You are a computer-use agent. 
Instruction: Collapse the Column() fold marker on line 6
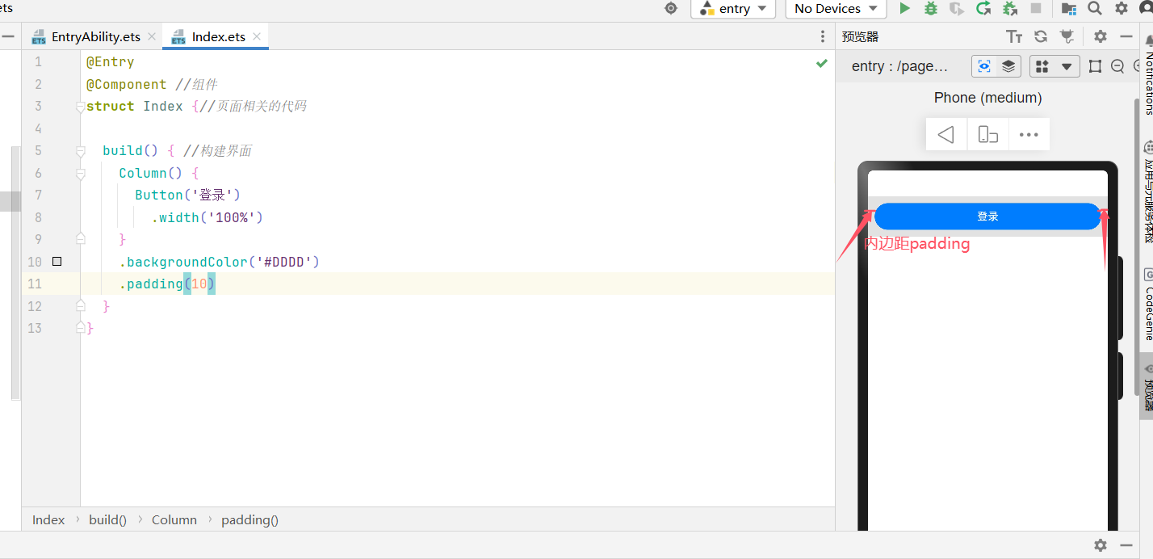point(80,174)
